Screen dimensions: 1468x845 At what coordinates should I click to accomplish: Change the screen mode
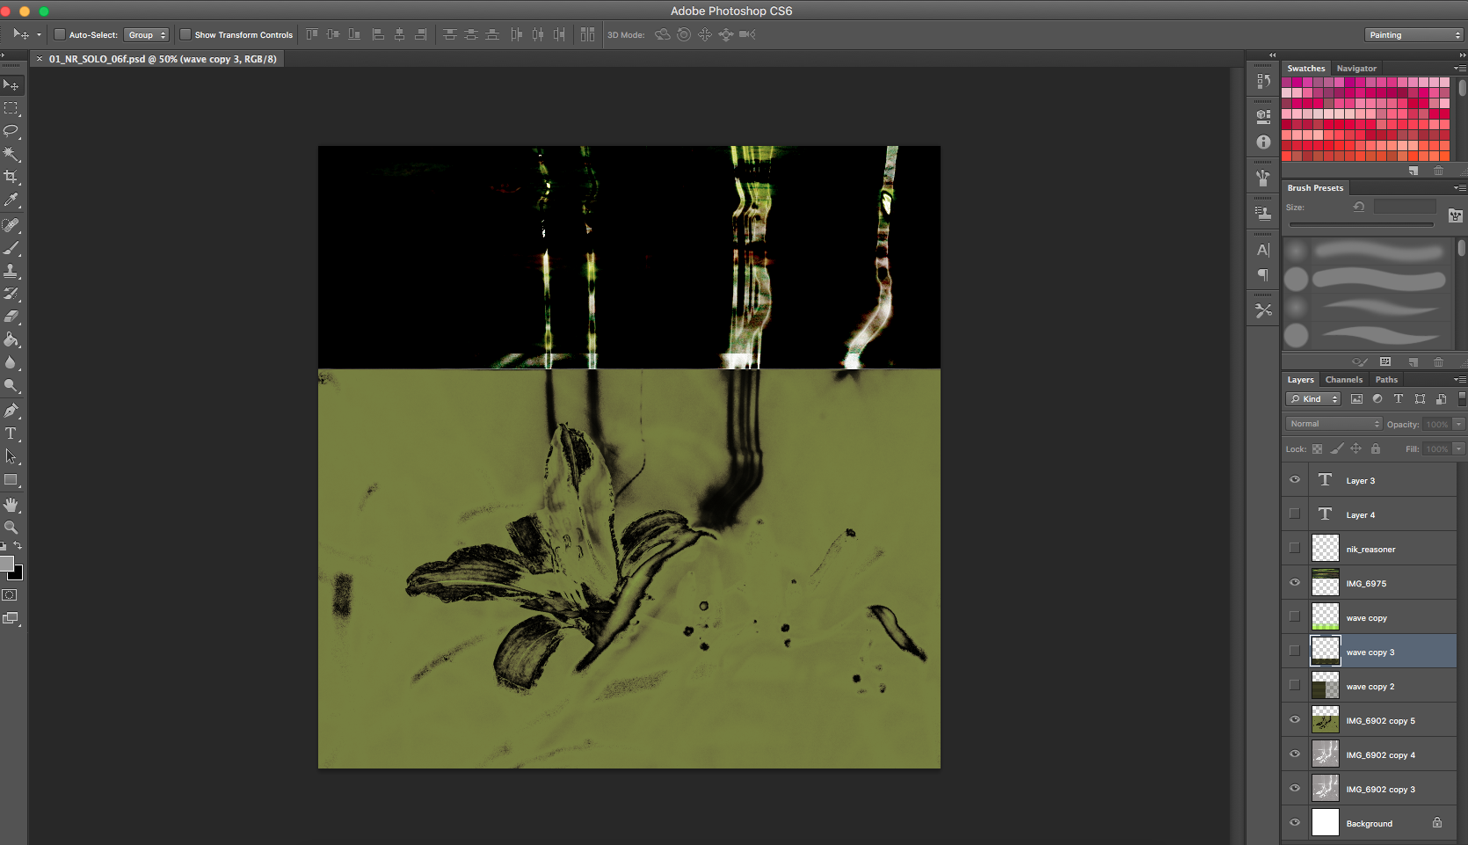click(10, 618)
